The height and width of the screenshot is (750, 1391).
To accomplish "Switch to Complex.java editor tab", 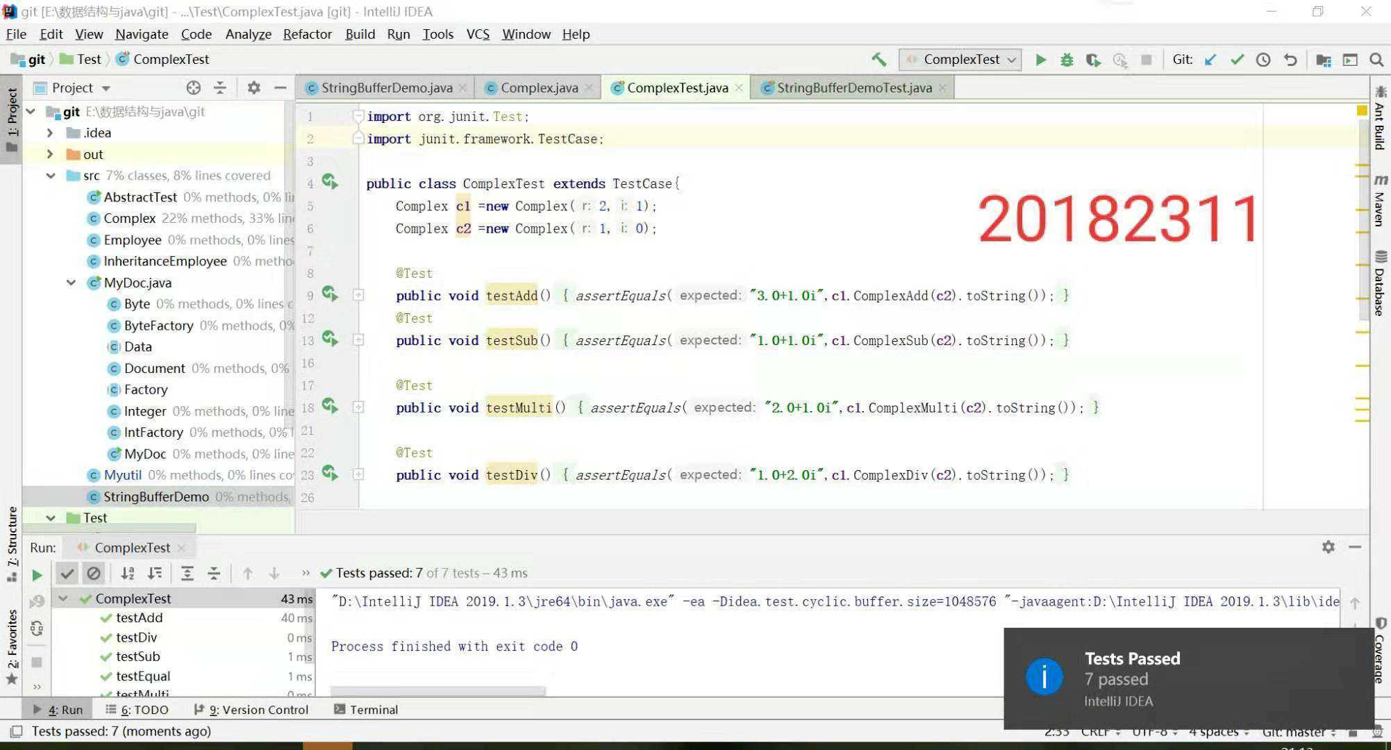I will (x=539, y=87).
